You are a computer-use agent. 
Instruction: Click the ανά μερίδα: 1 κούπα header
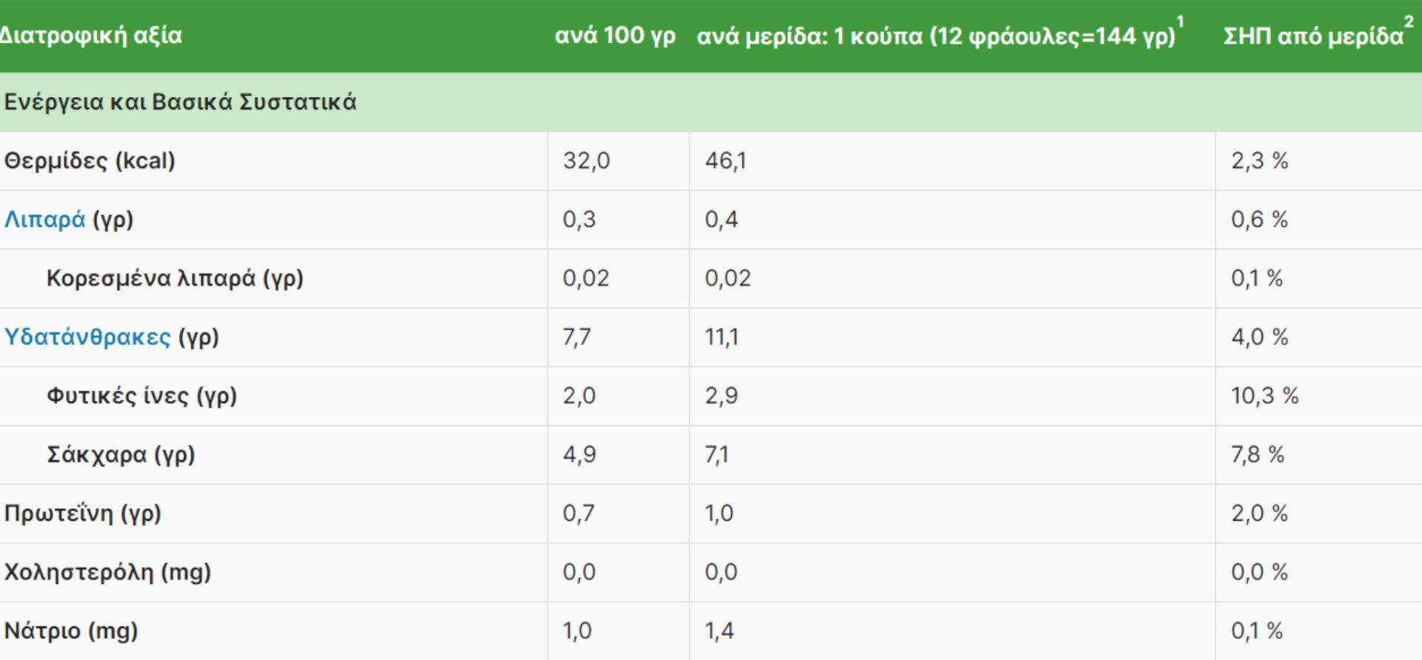(x=935, y=36)
